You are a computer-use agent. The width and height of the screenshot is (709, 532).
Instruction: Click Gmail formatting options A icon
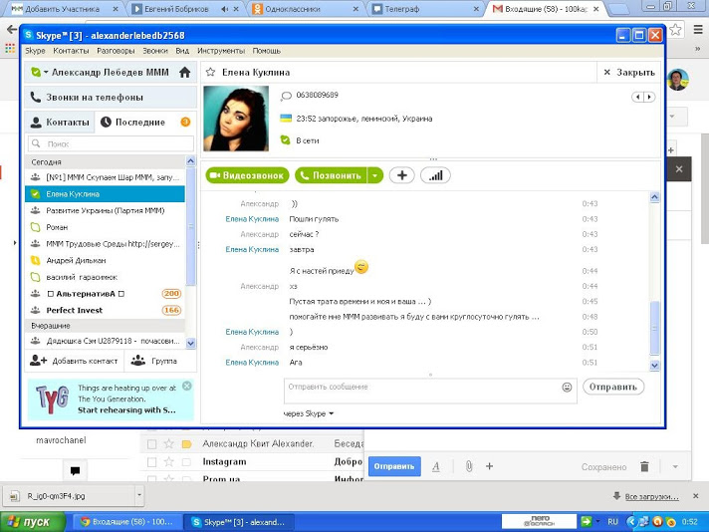coord(436,466)
